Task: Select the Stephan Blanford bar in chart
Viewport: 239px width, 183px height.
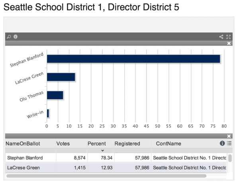Action: point(133,59)
